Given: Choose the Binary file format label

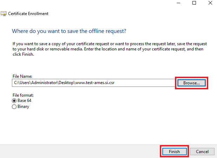Looking at the screenshot, I should 23,107.
